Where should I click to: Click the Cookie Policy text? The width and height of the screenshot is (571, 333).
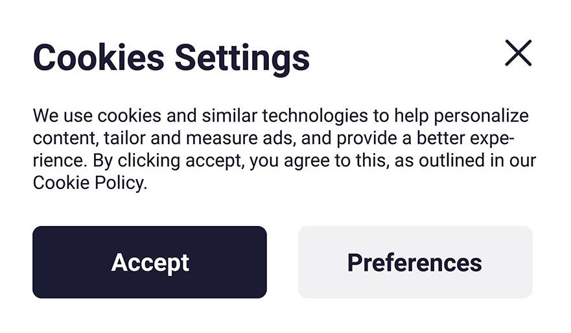point(89,183)
